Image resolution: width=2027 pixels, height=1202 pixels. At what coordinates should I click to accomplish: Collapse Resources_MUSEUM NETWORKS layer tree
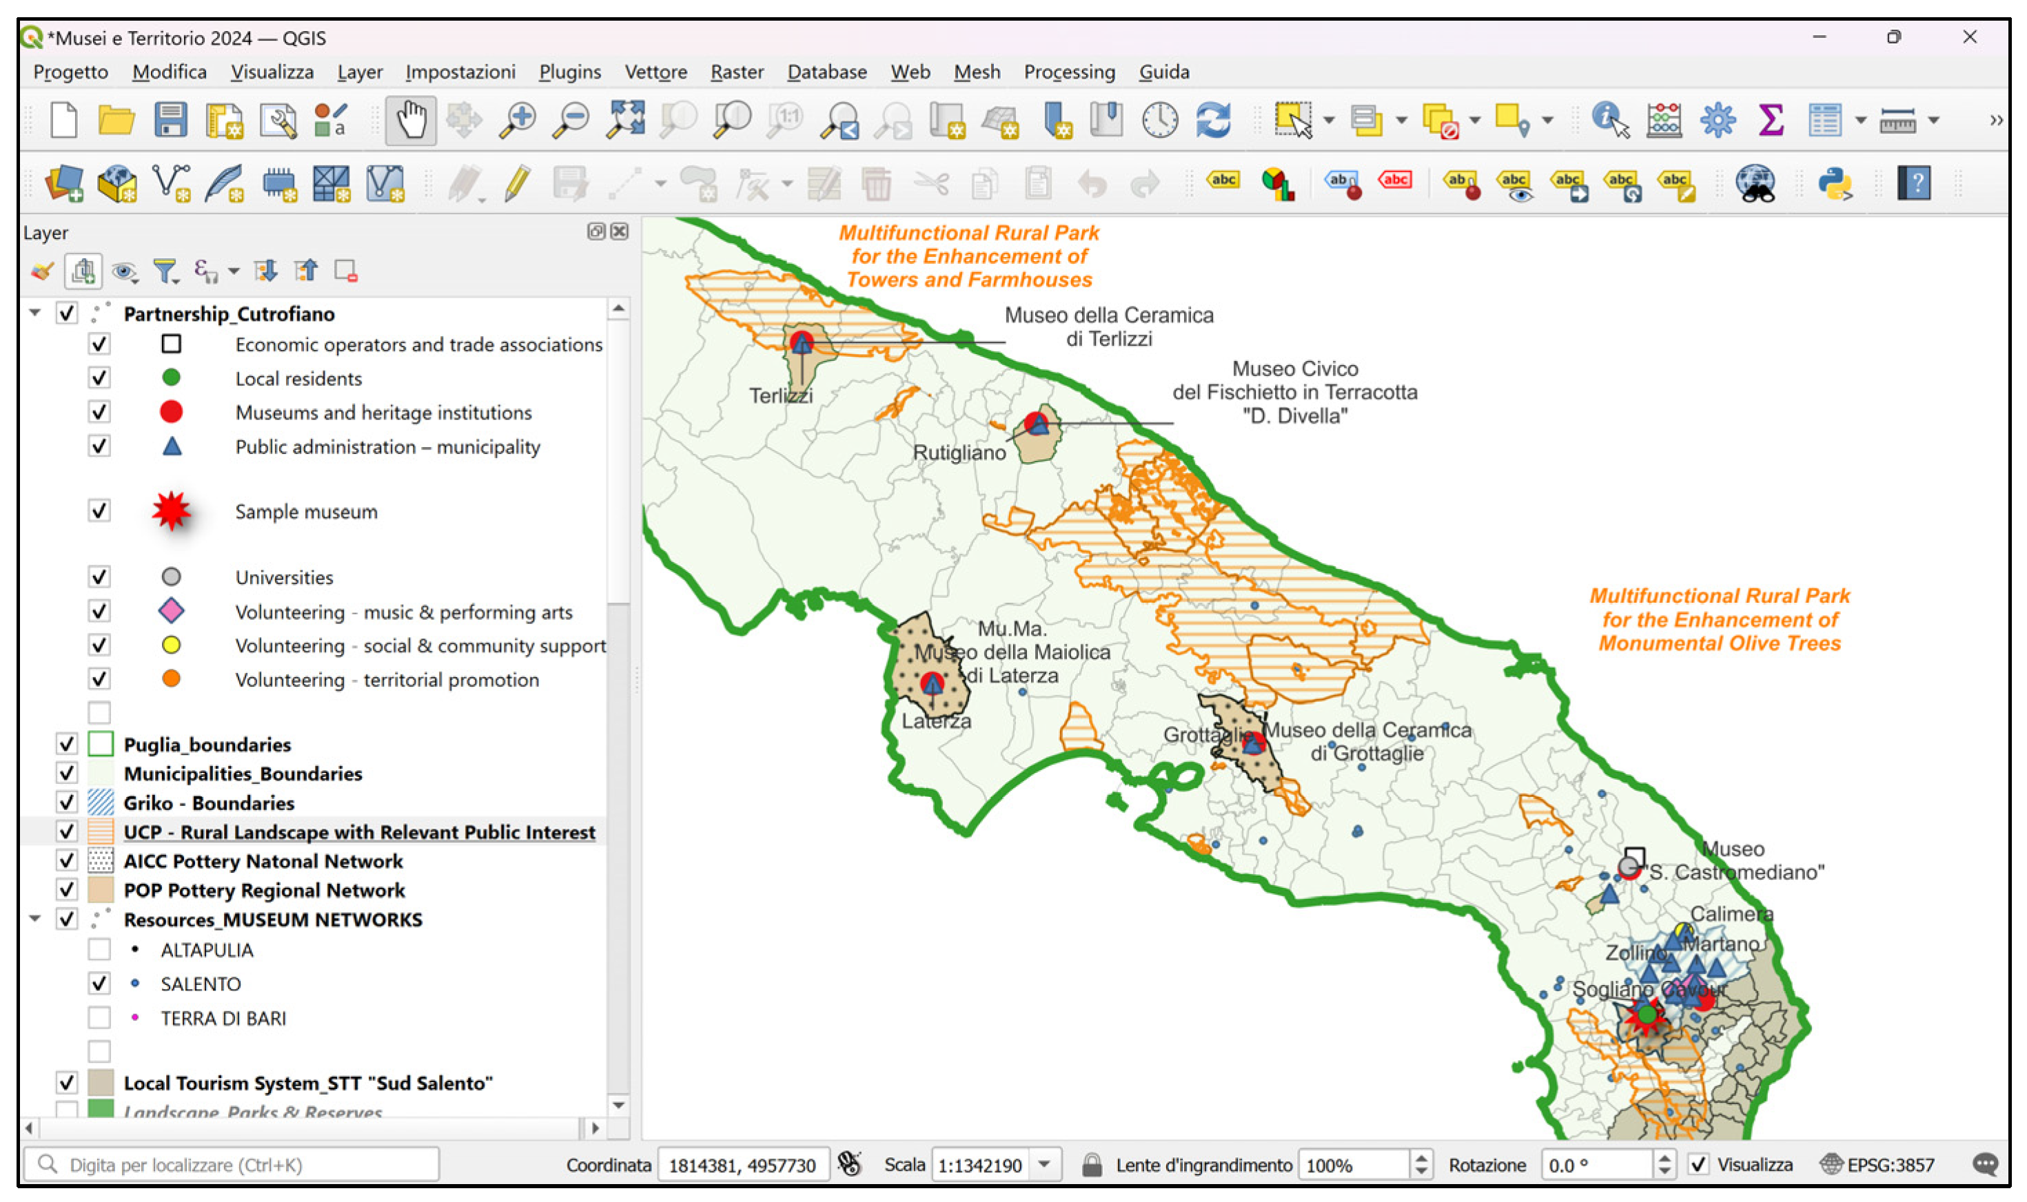(35, 918)
